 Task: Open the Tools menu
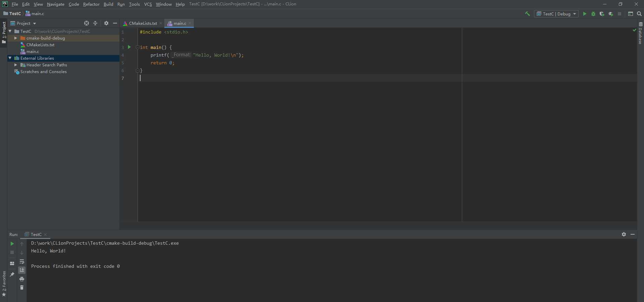[134, 4]
